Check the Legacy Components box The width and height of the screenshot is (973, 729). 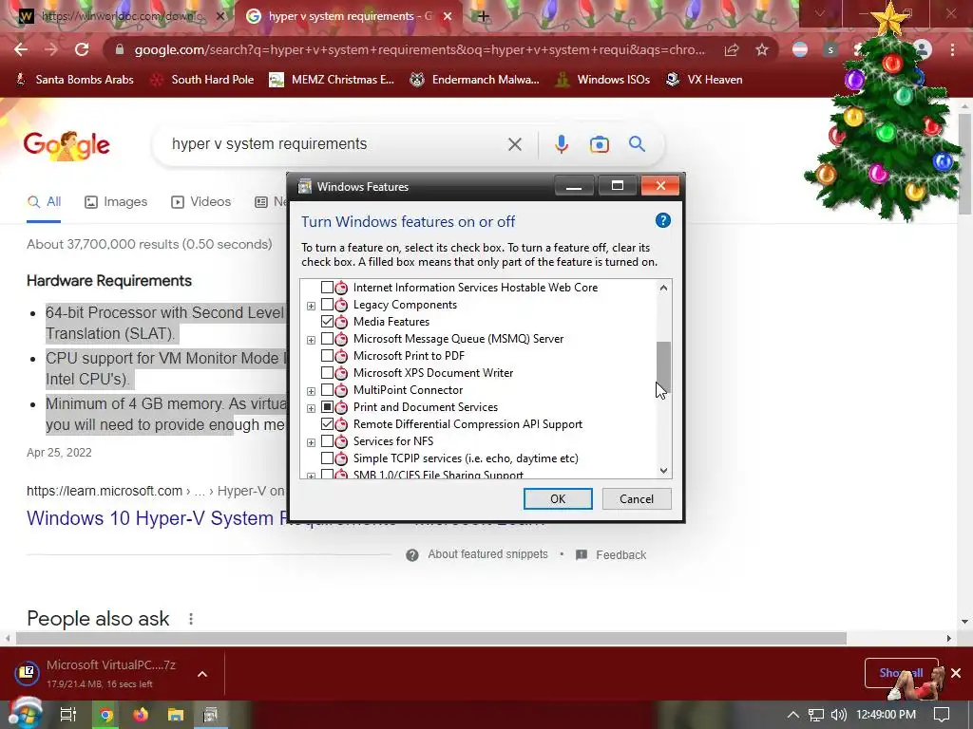[327, 305]
